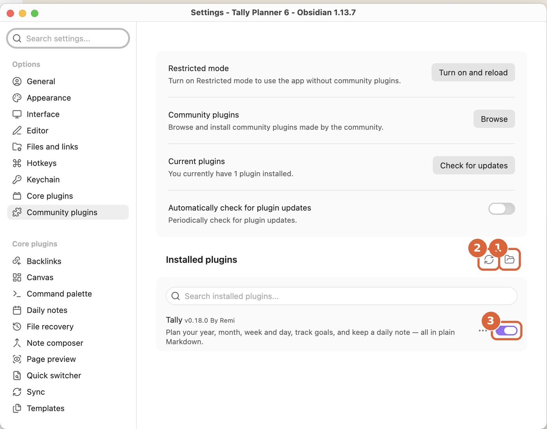Select the Interface monitor icon
This screenshot has width=547, height=429.
17,114
